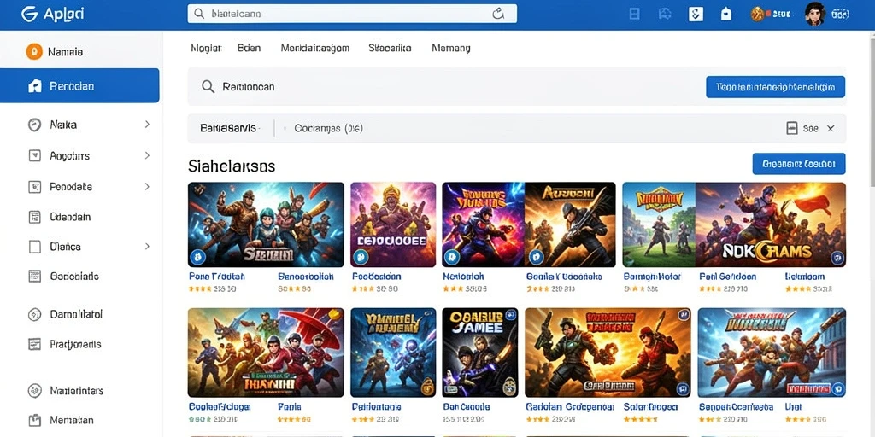Screen dimensions: 875x437
Task: Click the orange Namaie icon in sidebar
Action: (34, 52)
